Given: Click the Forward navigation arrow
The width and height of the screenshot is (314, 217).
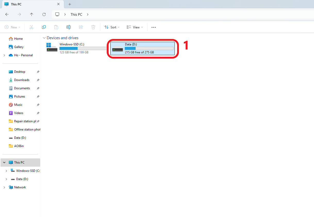Looking at the screenshot, I should click(19, 14).
